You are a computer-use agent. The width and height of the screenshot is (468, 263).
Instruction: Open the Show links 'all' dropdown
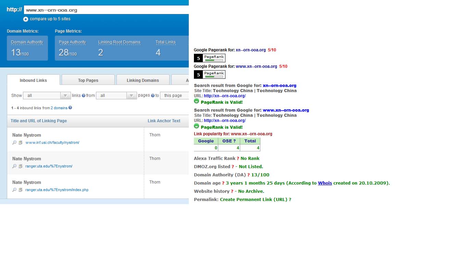[x=47, y=96]
